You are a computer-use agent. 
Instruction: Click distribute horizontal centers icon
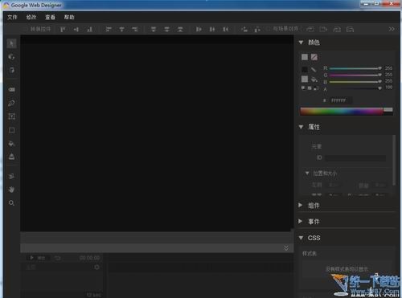(x=212, y=29)
